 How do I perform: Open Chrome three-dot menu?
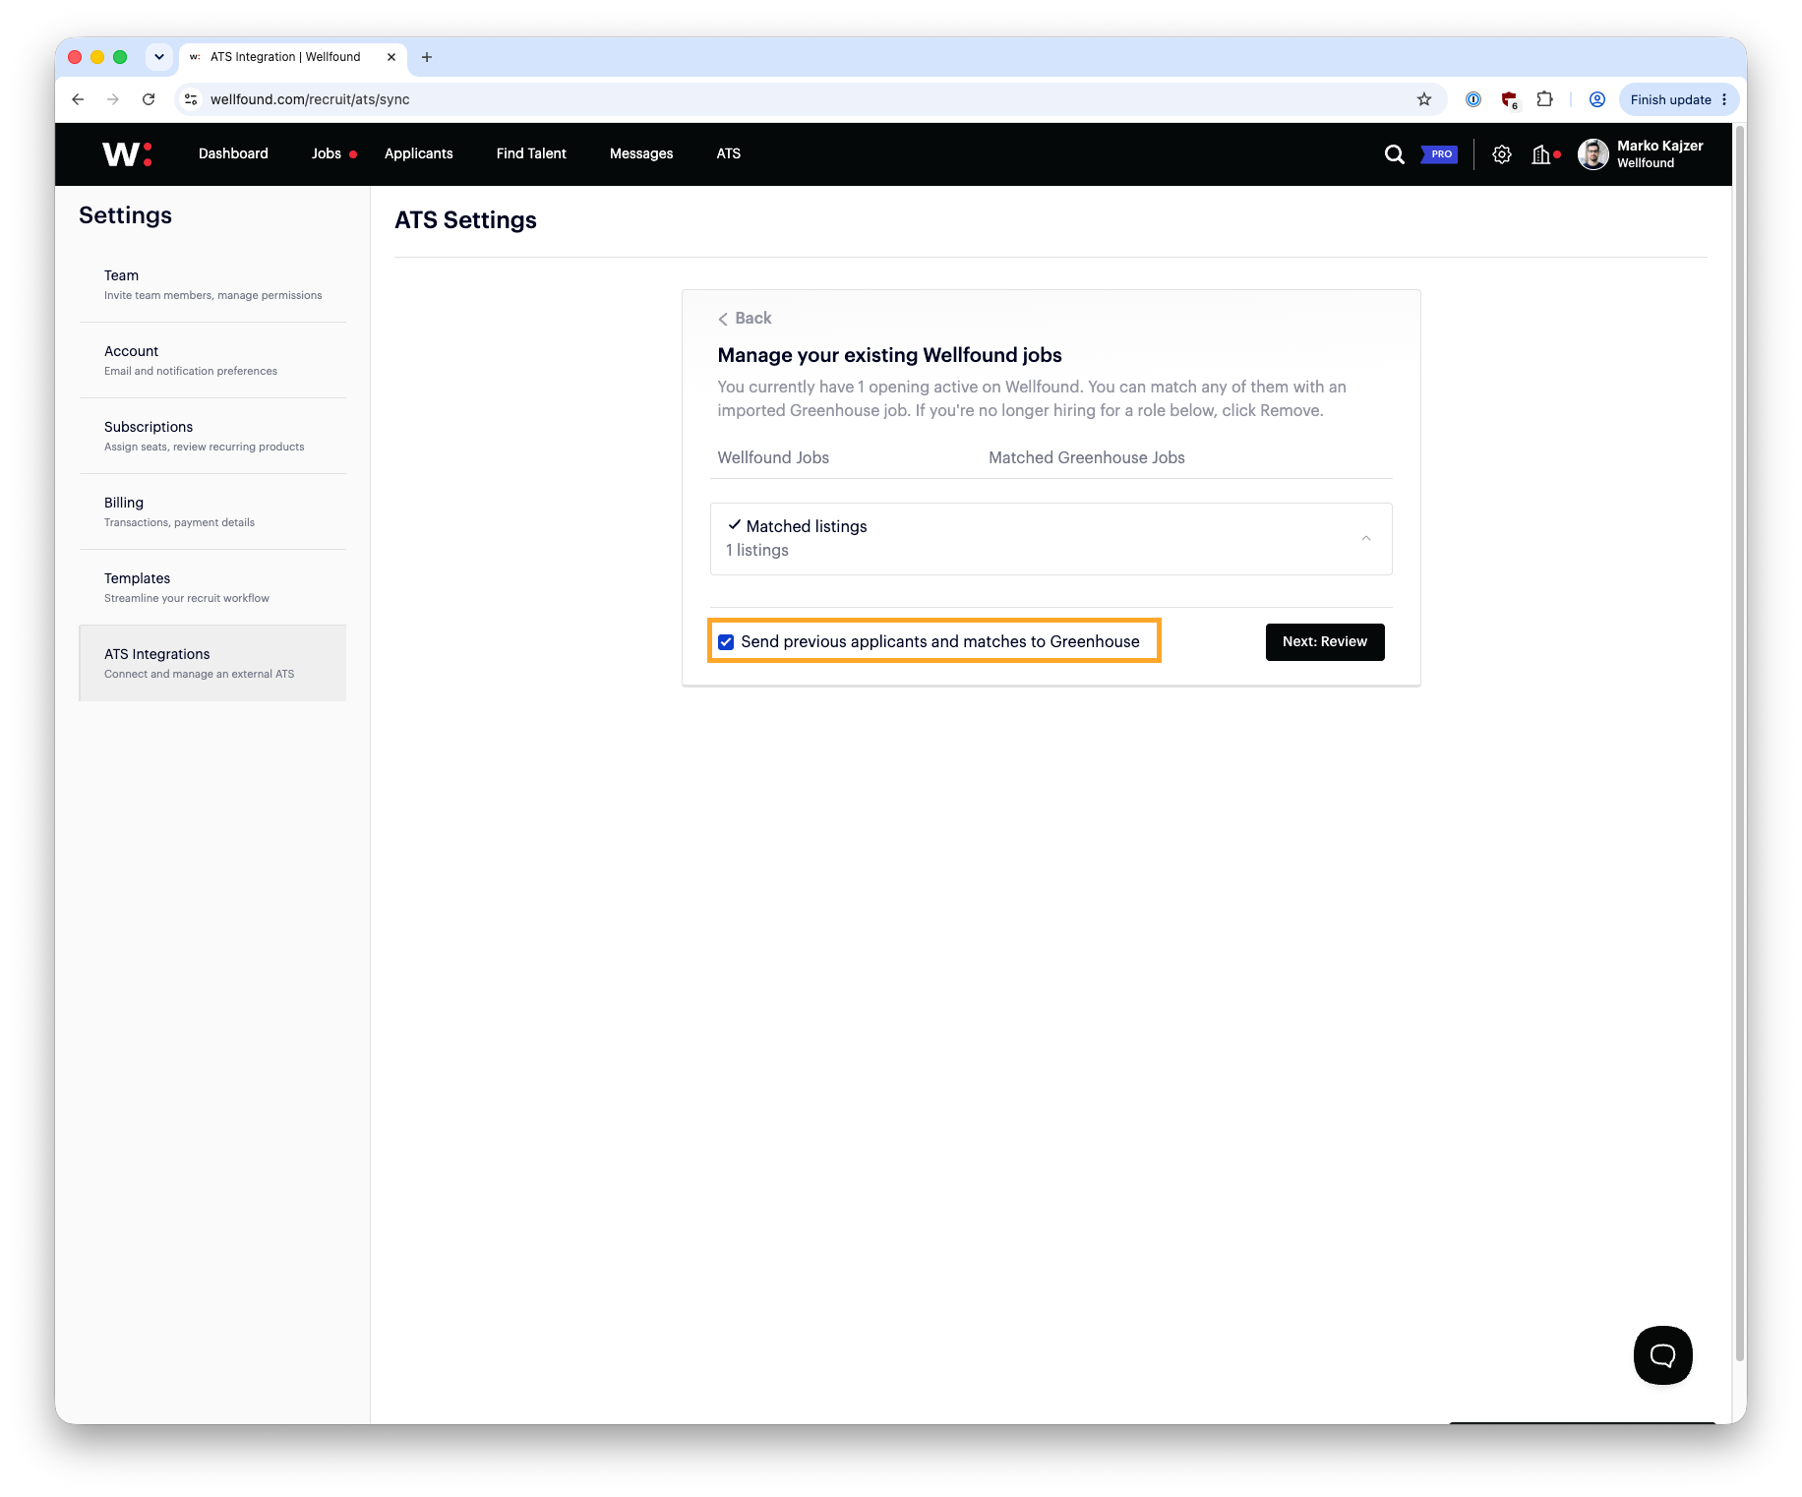point(1724,99)
